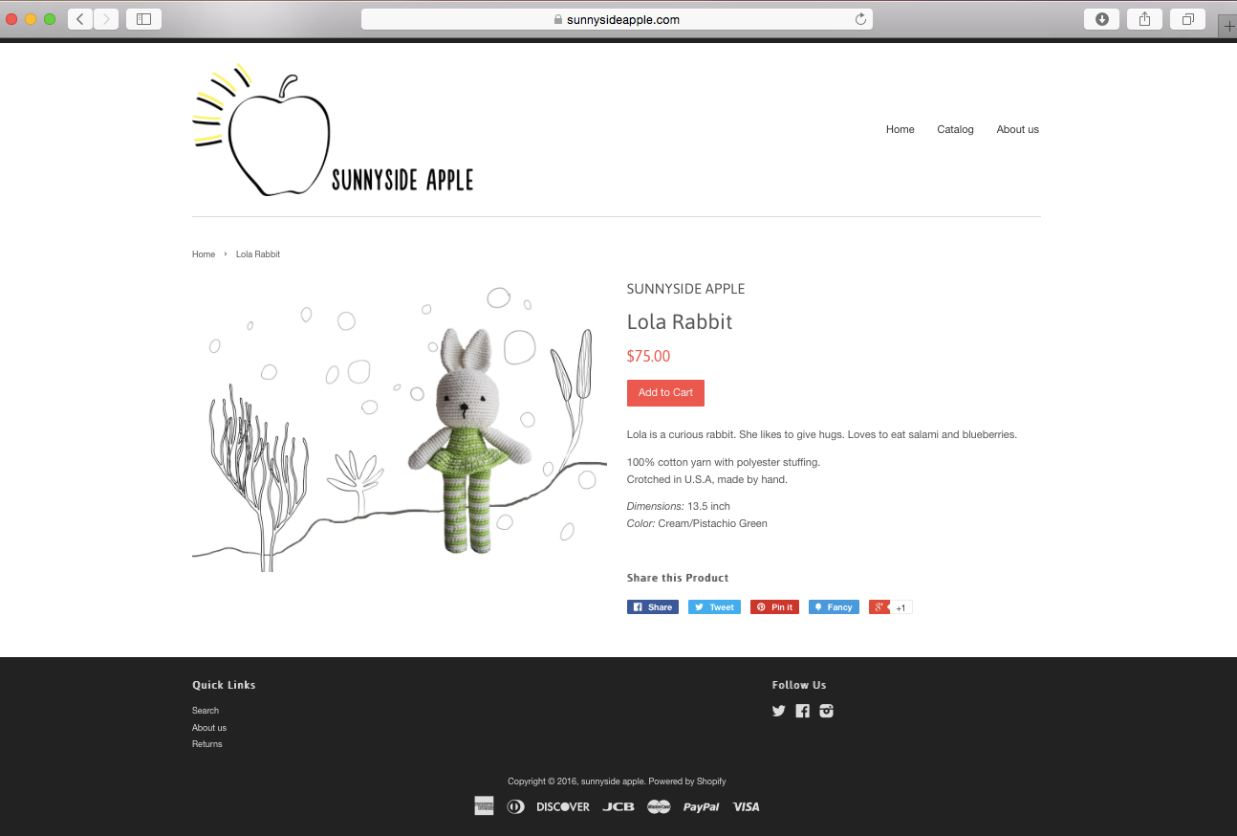This screenshot has height=836, width=1237.
Task: Tweet this product
Action: [714, 607]
